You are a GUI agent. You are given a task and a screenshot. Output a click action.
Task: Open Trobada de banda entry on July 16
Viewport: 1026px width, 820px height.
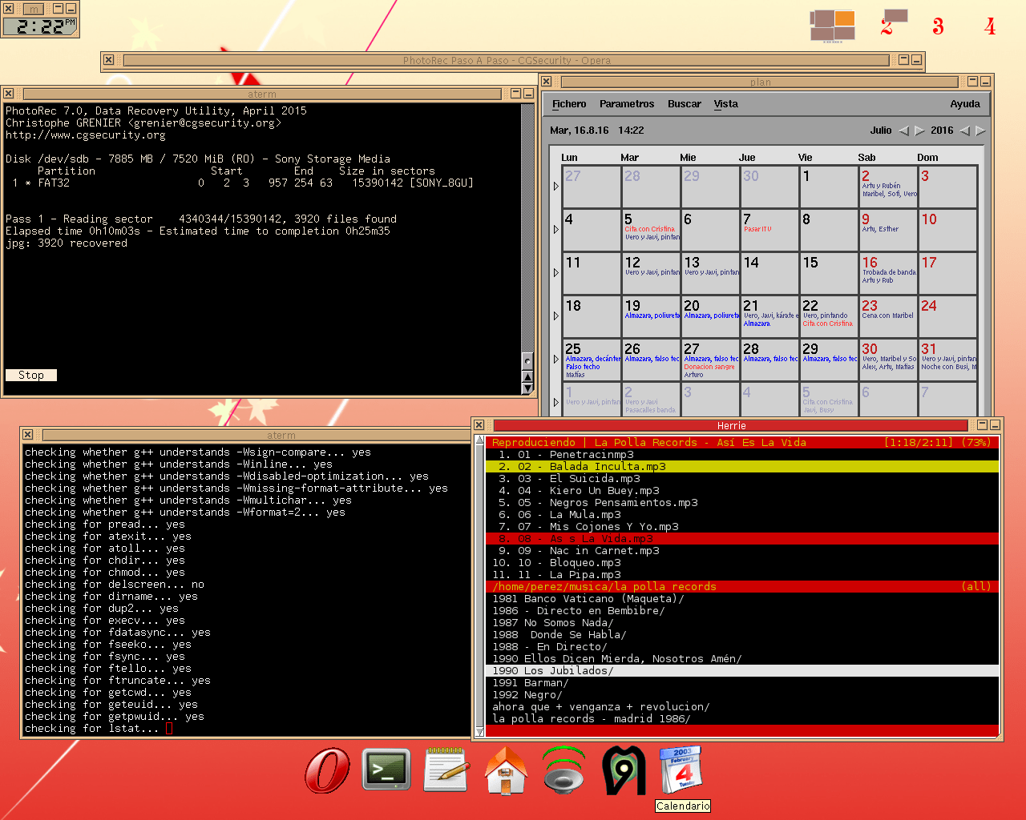890,272
